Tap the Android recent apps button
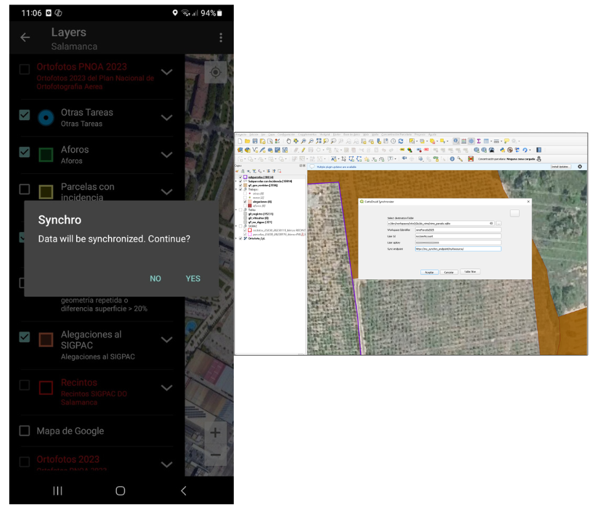Image resolution: width=596 pixels, height=512 pixels. 57,491
